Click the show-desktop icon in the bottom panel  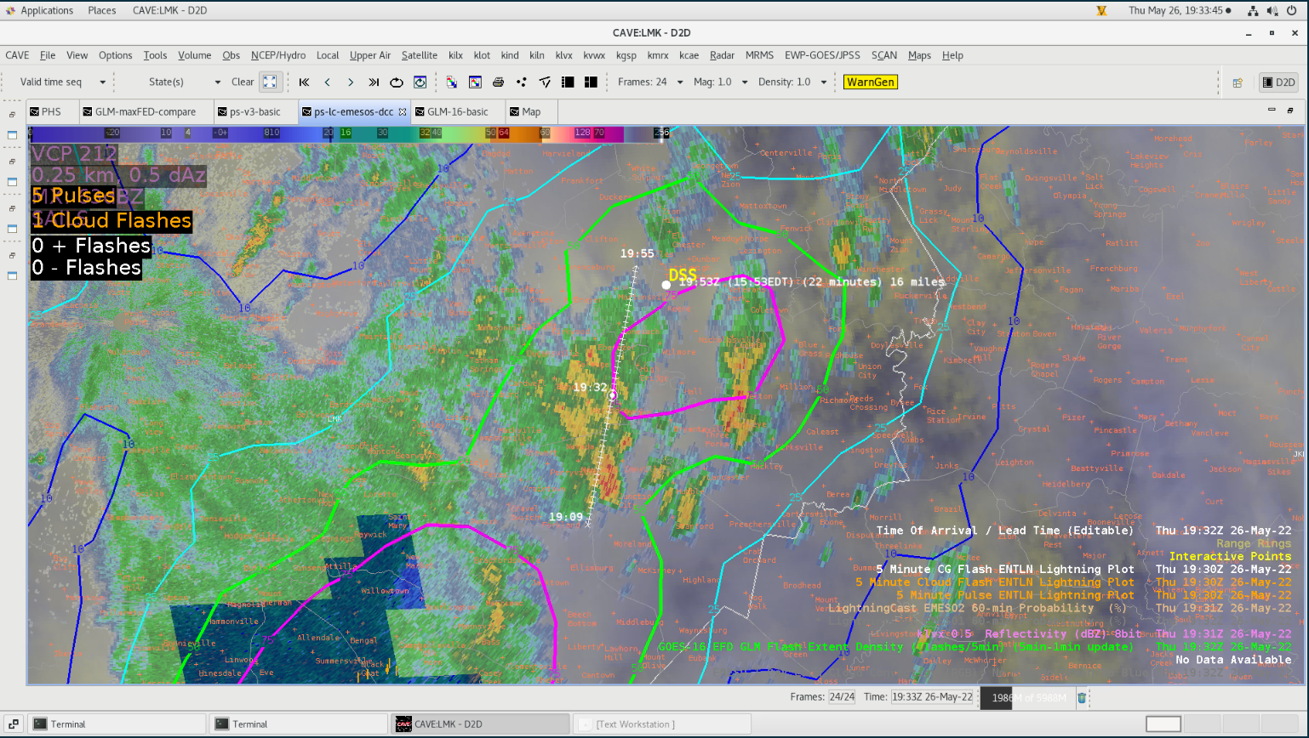13,724
